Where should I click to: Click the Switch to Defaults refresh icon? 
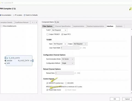pos(24,15)
